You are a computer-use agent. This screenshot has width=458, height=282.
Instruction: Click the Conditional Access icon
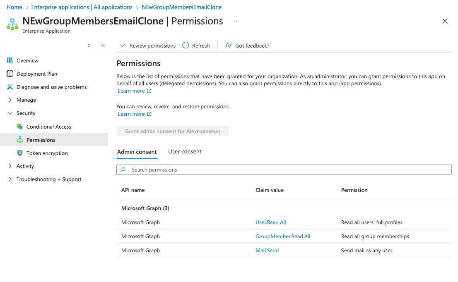pyautogui.click(x=20, y=127)
